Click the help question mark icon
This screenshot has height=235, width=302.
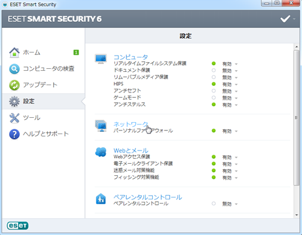pyautogui.click(x=14, y=134)
